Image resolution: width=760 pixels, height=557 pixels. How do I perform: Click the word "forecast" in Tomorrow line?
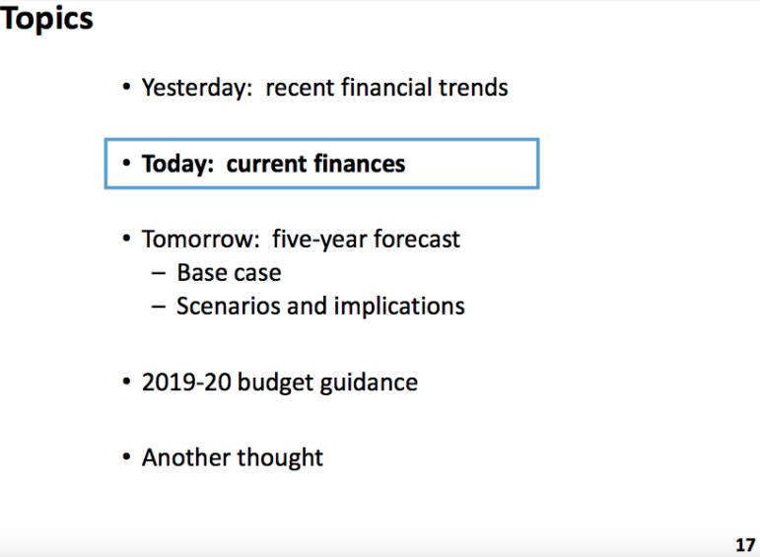(416, 239)
